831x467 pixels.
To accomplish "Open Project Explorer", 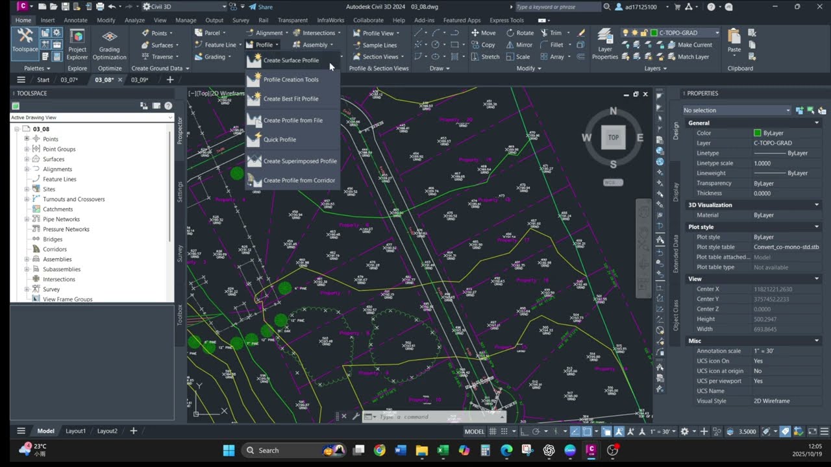I will pos(77,44).
